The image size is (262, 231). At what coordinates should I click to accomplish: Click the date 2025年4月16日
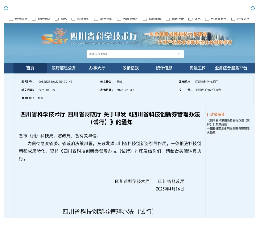(170, 189)
